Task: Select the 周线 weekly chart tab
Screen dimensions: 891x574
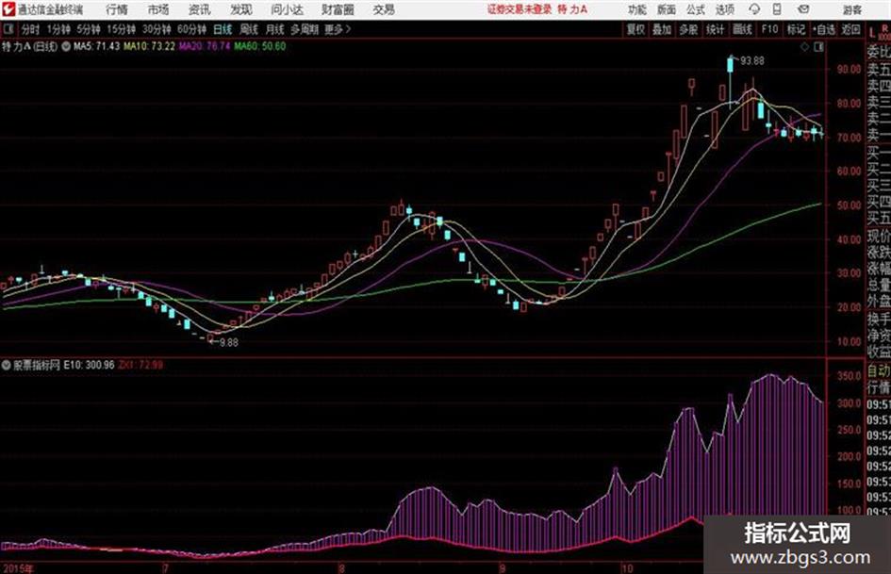Action: tap(248, 29)
